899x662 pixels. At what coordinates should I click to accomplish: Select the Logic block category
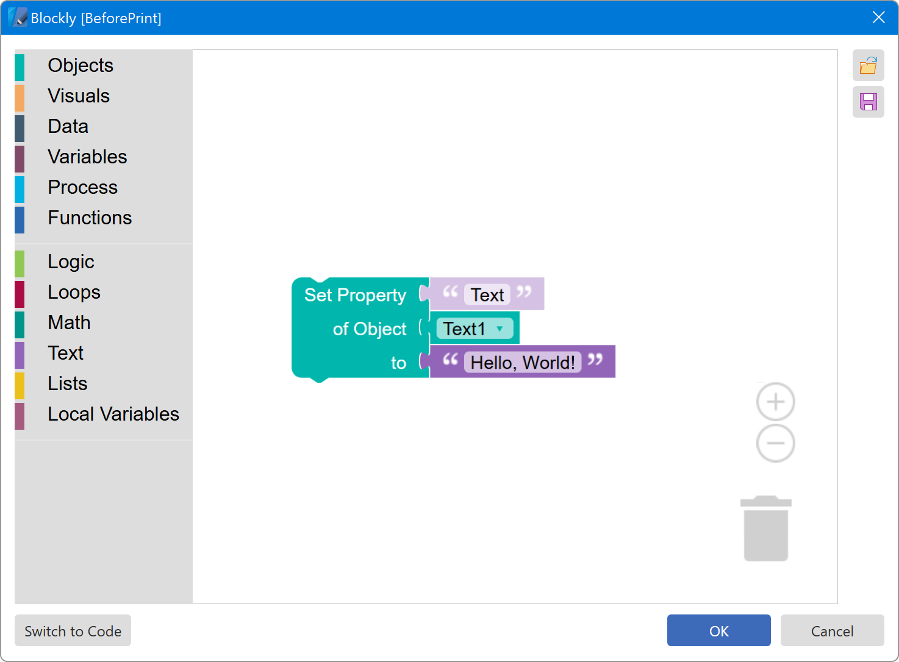(x=71, y=262)
